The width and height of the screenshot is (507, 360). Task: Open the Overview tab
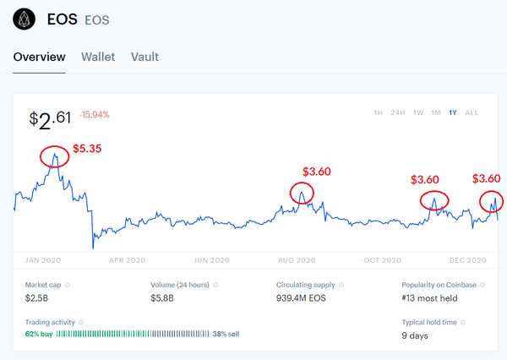[x=40, y=57]
